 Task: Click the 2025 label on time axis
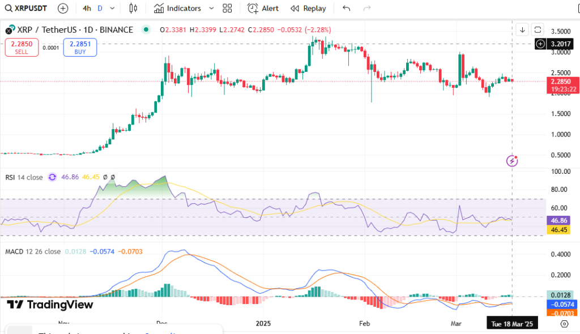point(263,324)
